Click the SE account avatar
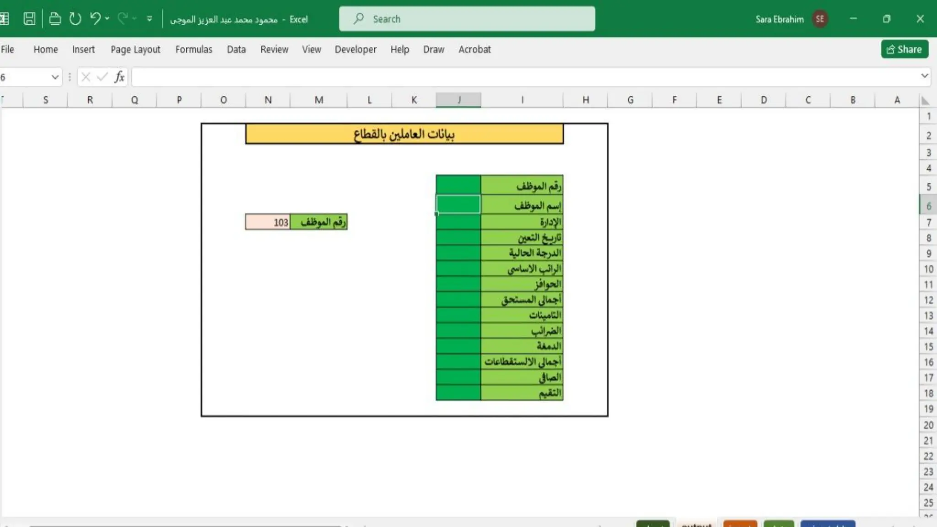Image resolution: width=937 pixels, height=527 pixels. click(819, 19)
